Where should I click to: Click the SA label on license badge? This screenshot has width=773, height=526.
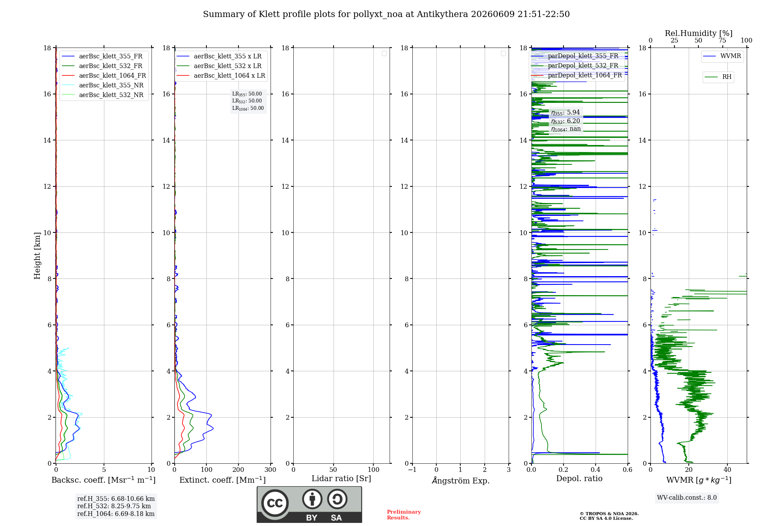[336, 518]
